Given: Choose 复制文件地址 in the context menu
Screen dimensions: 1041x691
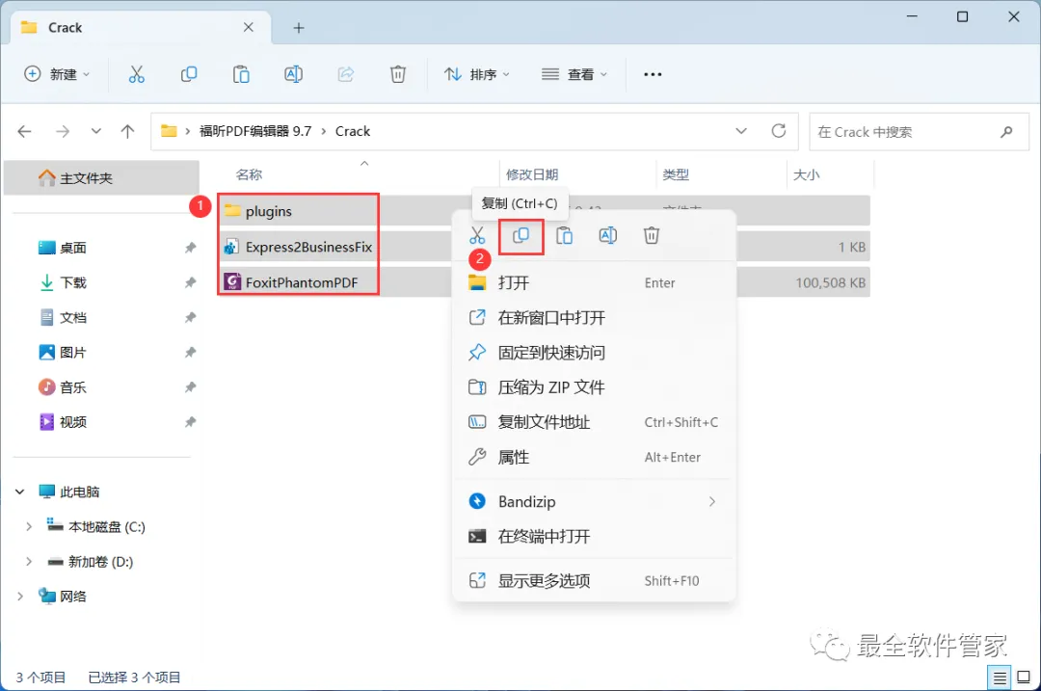Looking at the screenshot, I should [594, 422].
